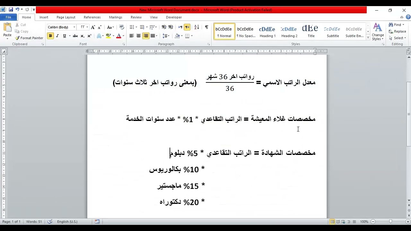
Task: Open the font name dropdown
Action: (74, 27)
